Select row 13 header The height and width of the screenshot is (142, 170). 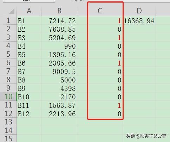click(8, 122)
